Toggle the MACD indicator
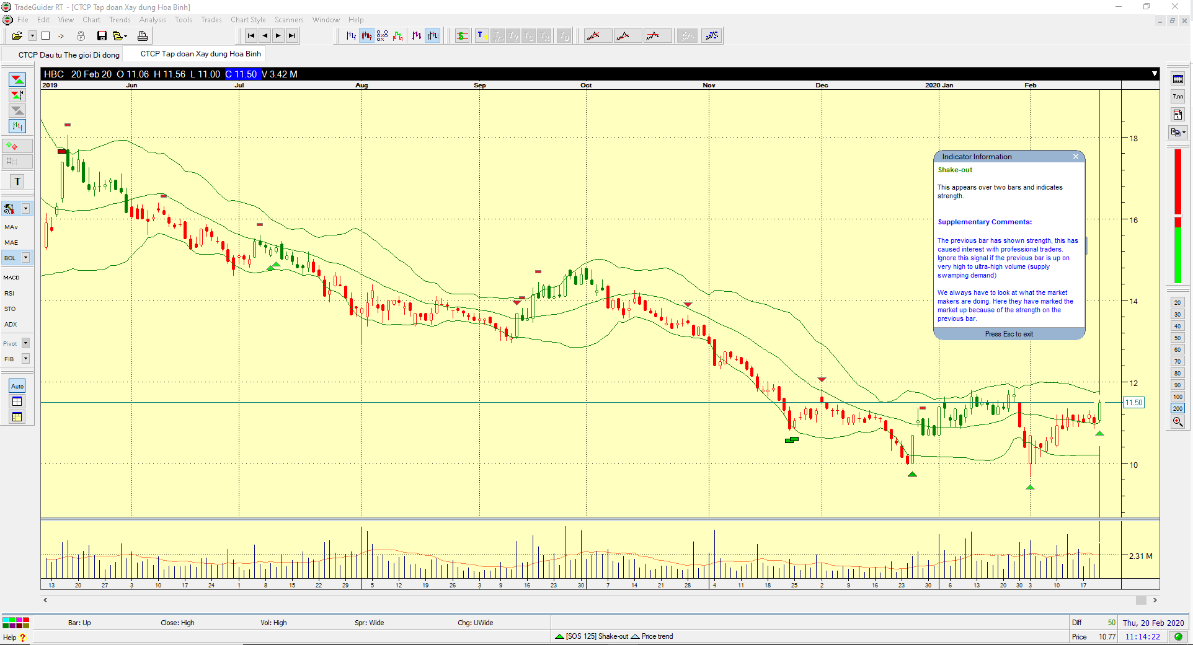Screen dimensions: 1193x645 pyautogui.click(x=11, y=278)
